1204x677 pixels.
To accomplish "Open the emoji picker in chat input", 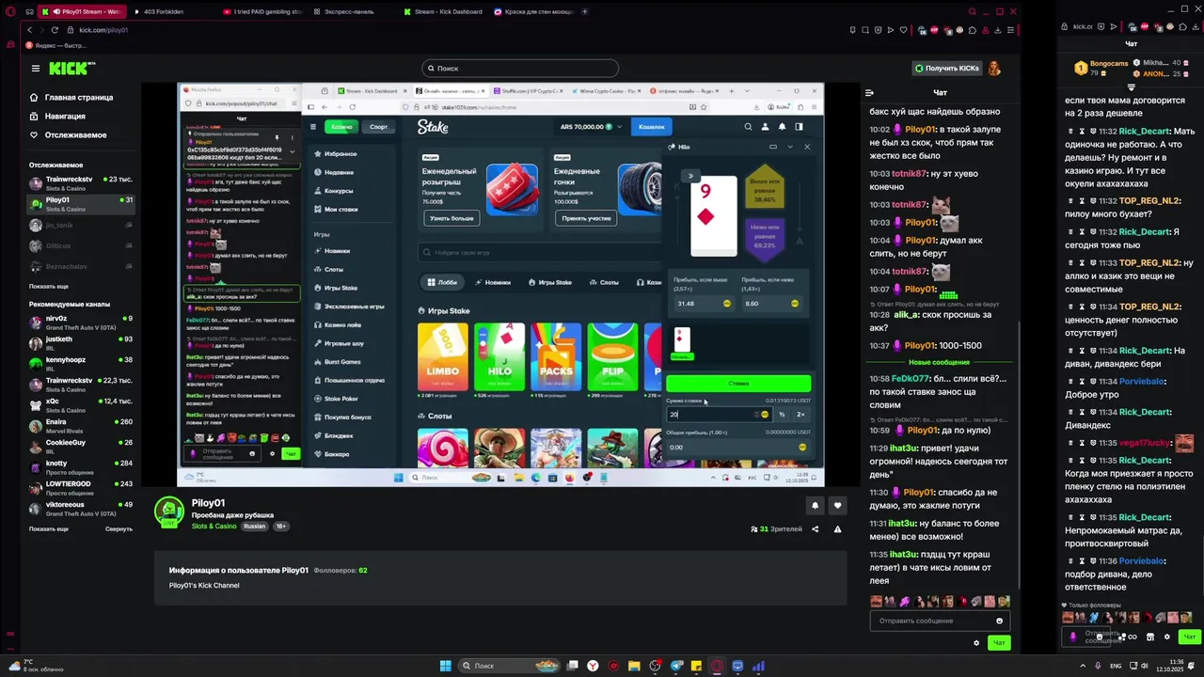I will 999,621.
